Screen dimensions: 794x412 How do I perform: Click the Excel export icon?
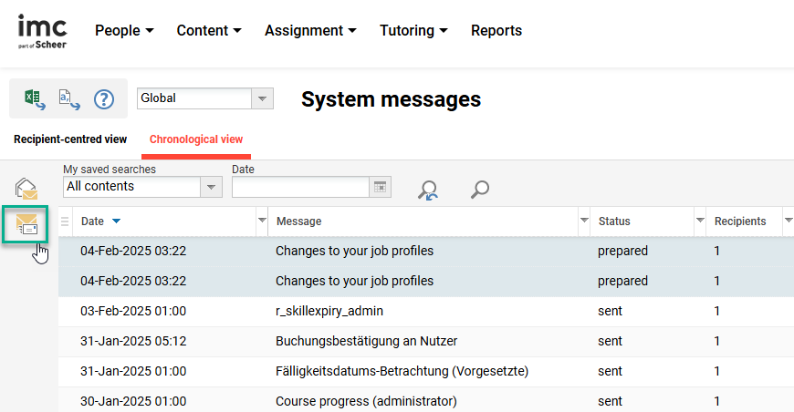click(35, 98)
